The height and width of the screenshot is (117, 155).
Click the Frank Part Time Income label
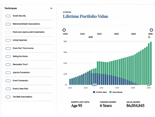coord(23,48)
